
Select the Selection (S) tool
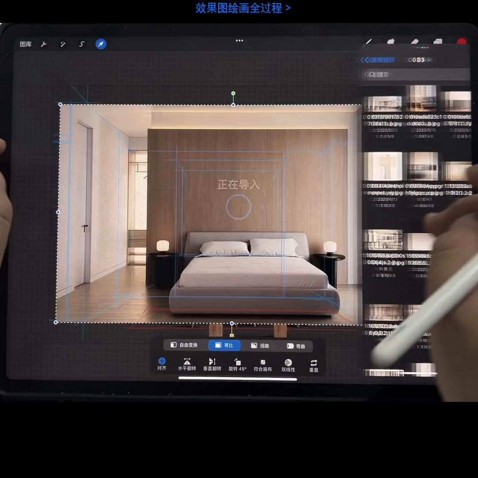pos(81,44)
